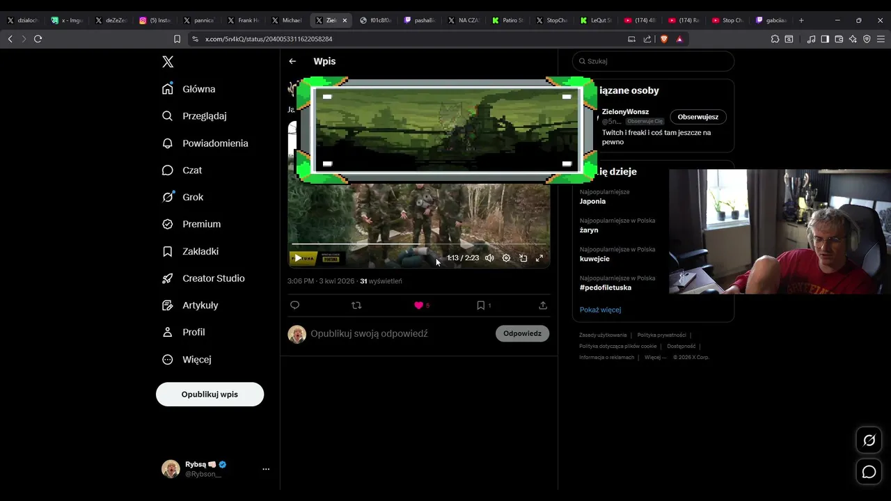This screenshot has width=891, height=501.
Task: Reload the page
Action: [x=38, y=39]
